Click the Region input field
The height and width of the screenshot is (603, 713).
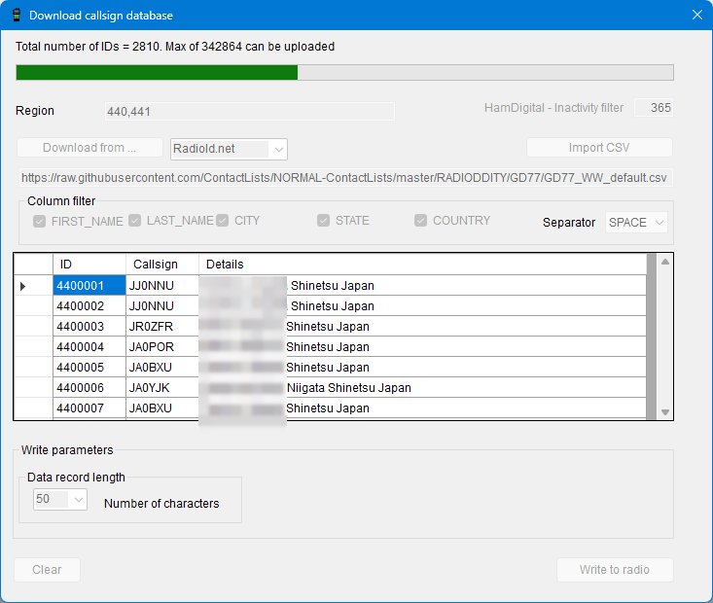coord(249,112)
